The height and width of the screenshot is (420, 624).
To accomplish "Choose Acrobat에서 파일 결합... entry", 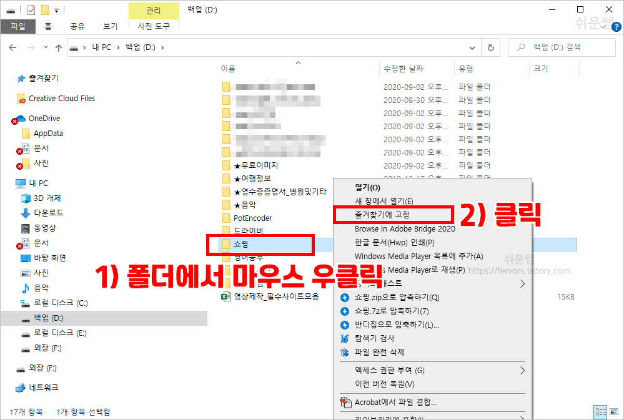I will 395,403.
